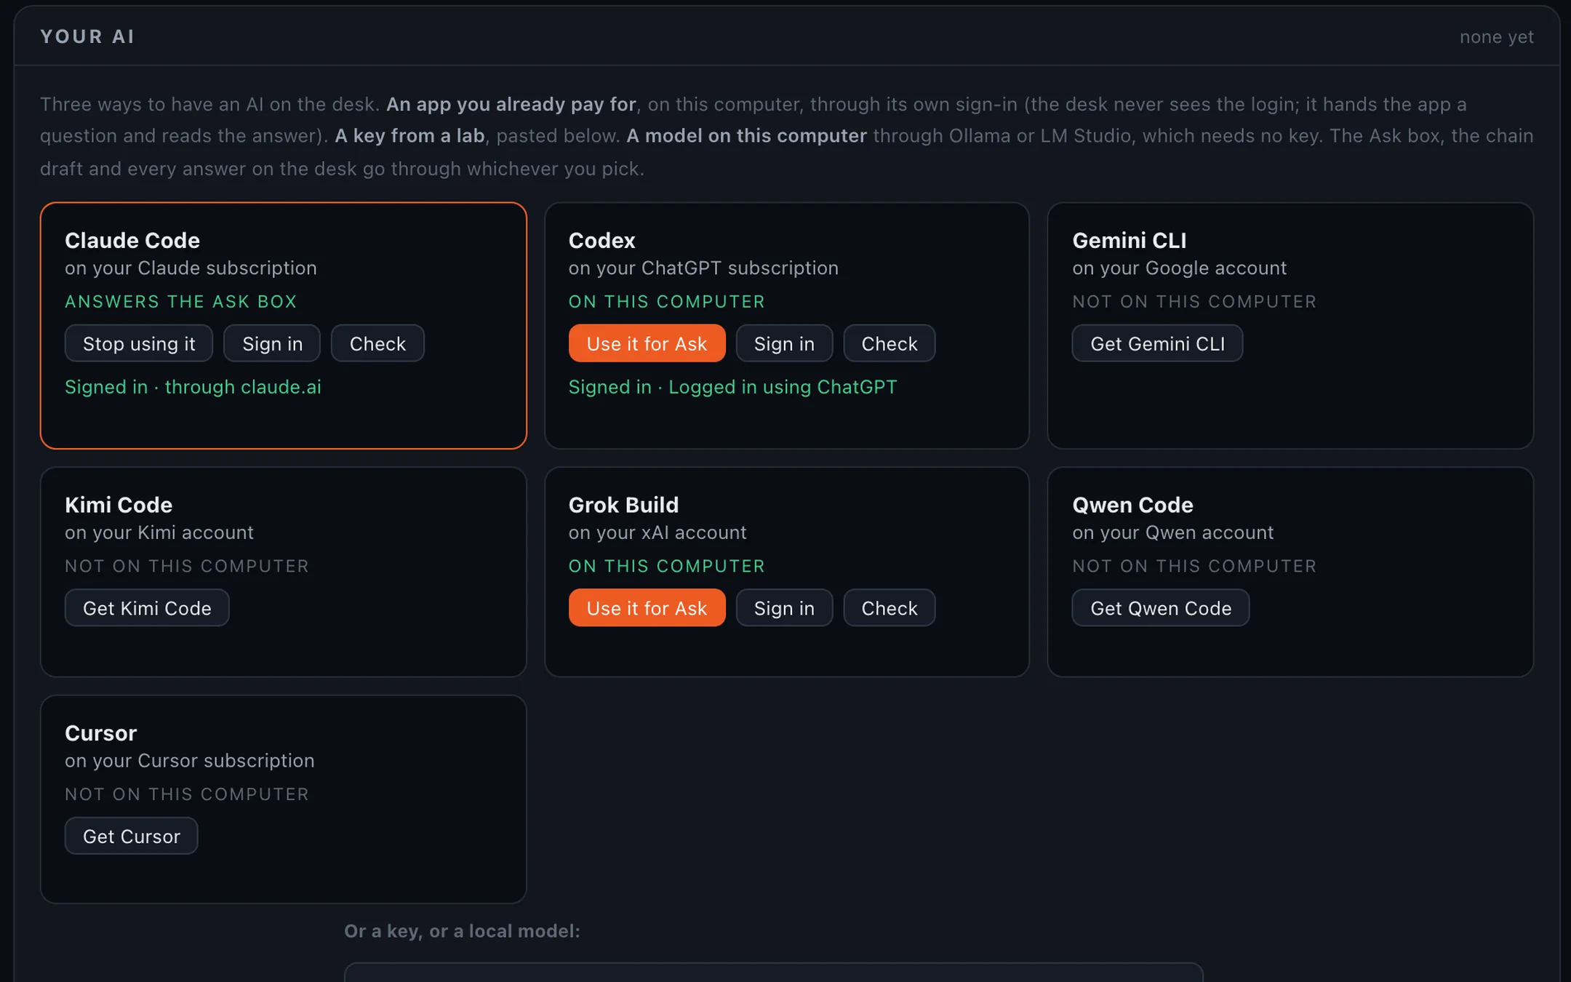Image resolution: width=1571 pixels, height=982 pixels.
Task: Check the Claude Code install
Action: pyautogui.click(x=377, y=343)
